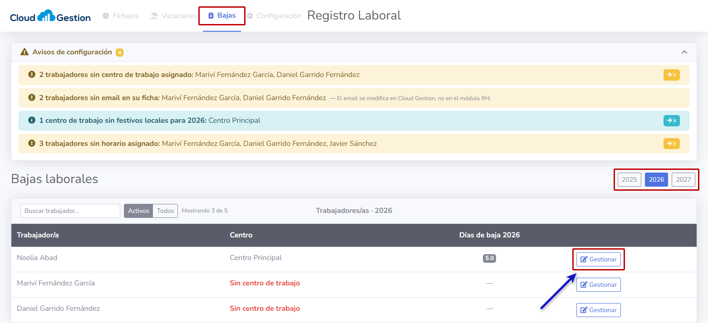Viewport: 708px width, 323px height.
Task: Click the Registro Laboral title
Action: 354,15
